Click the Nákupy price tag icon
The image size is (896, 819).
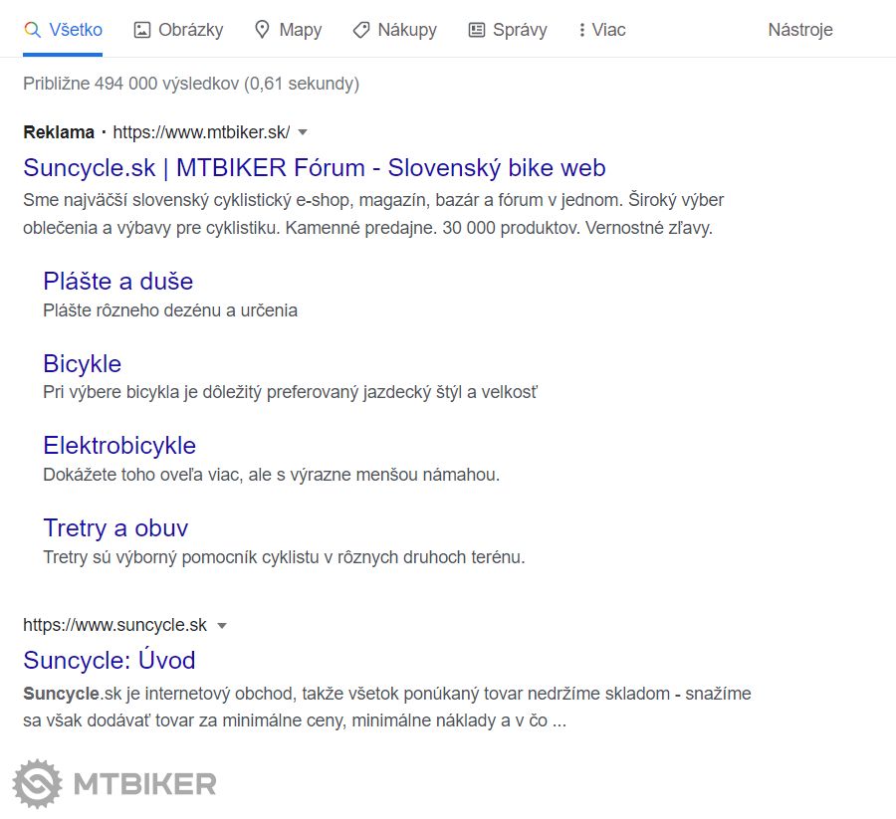coord(361,30)
